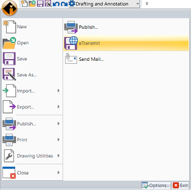
Task: Click the Save floppy icon in quick access toolbar
Action: point(40,4)
